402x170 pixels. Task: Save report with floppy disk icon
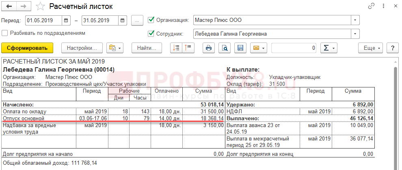pos(240,48)
